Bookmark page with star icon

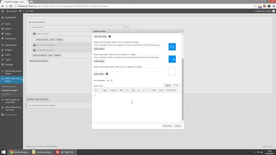tap(255, 6)
